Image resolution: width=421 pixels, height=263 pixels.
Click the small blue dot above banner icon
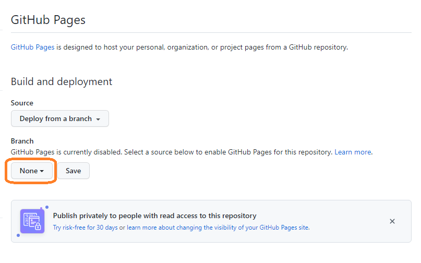click(47, 207)
